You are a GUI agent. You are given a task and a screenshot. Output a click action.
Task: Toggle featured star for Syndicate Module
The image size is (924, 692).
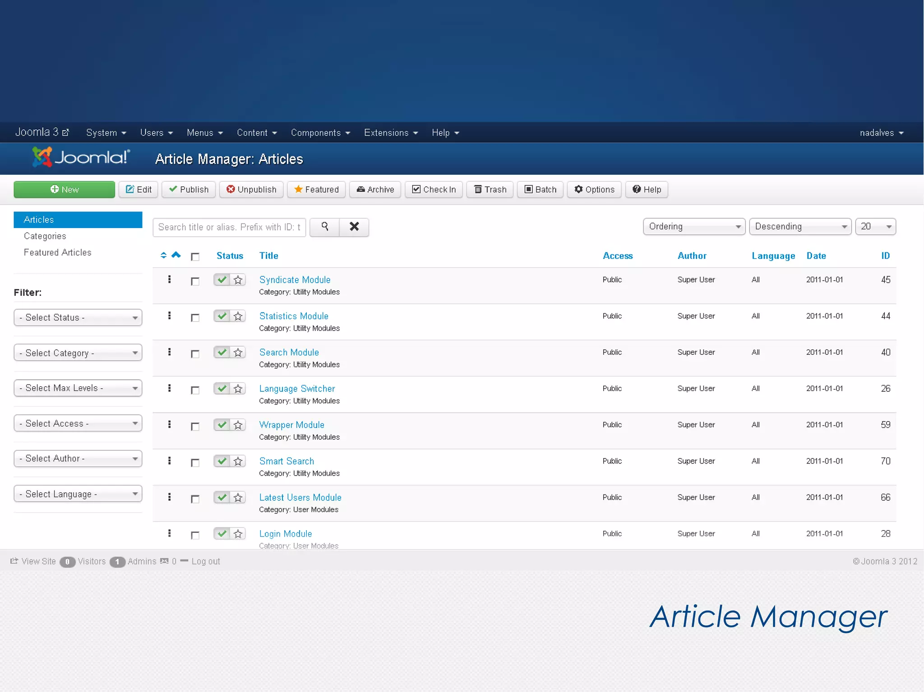pos(238,280)
